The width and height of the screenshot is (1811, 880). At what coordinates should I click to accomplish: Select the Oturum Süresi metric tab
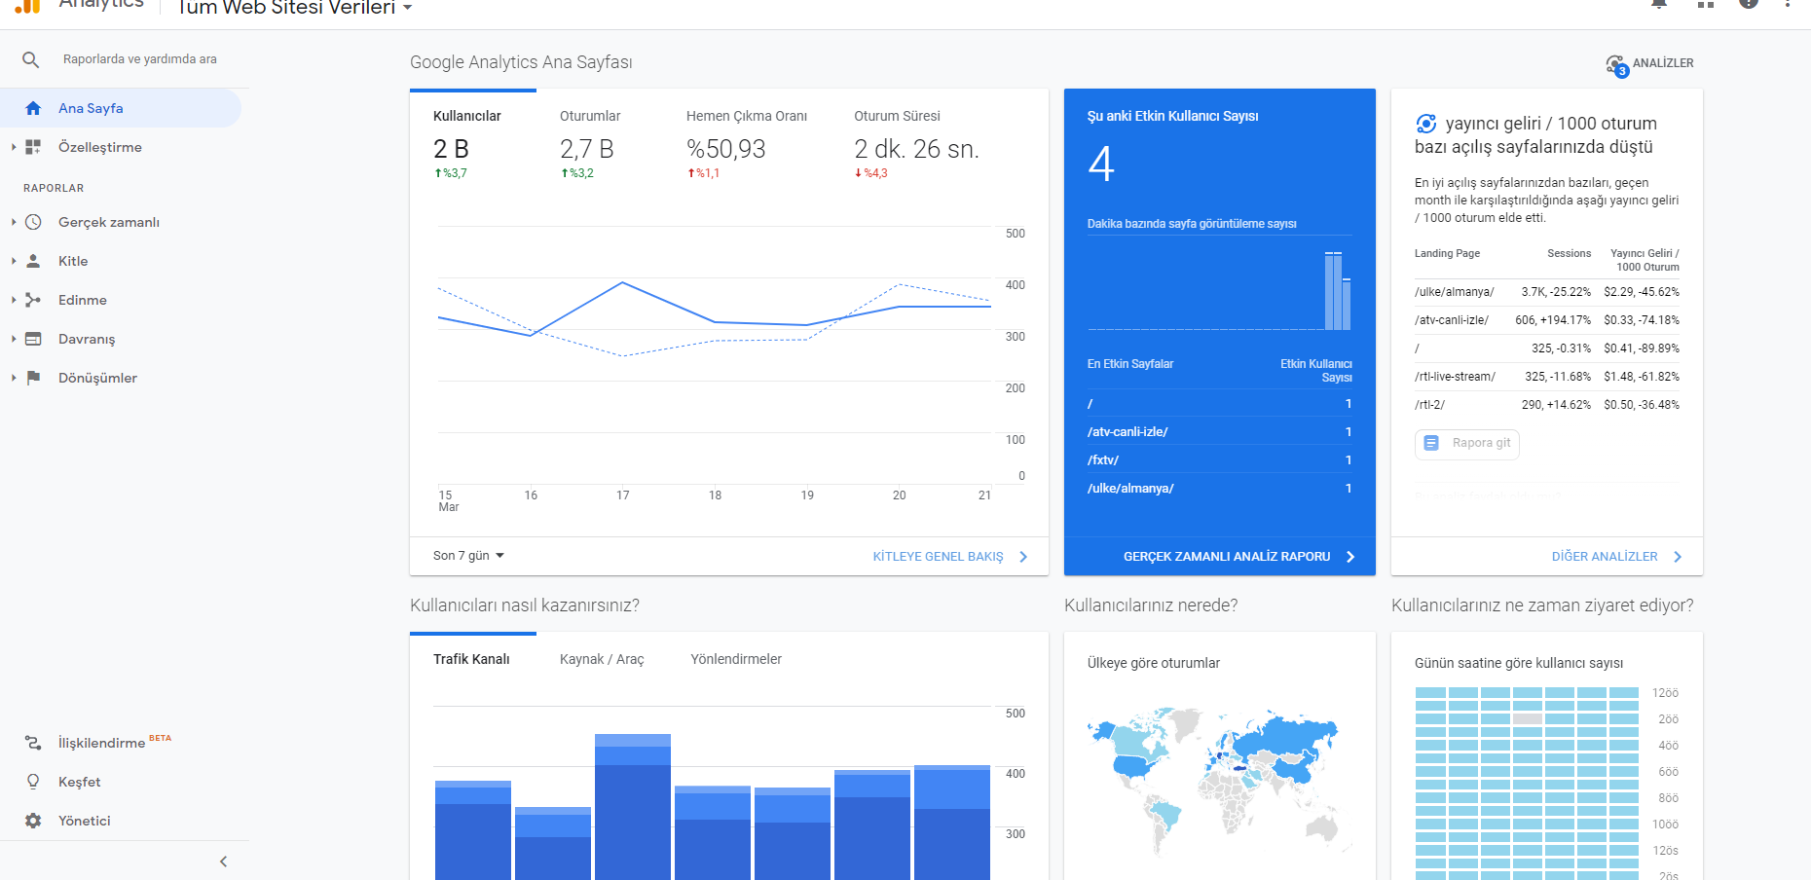pyautogui.click(x=897, y=116)
